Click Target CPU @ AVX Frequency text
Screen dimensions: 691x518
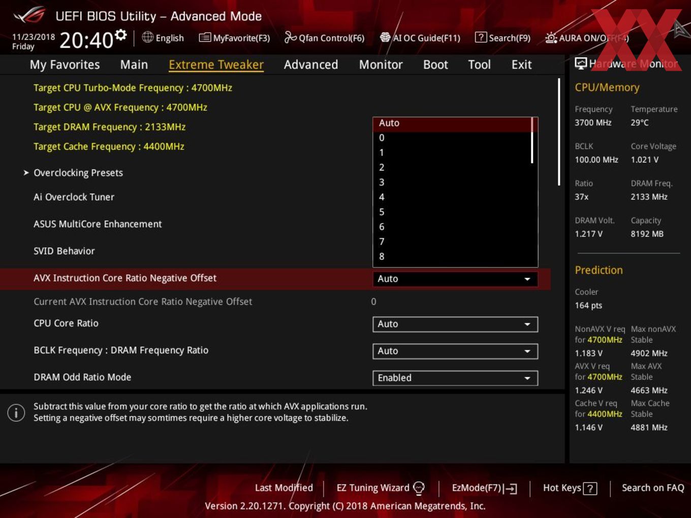(120, 107)
